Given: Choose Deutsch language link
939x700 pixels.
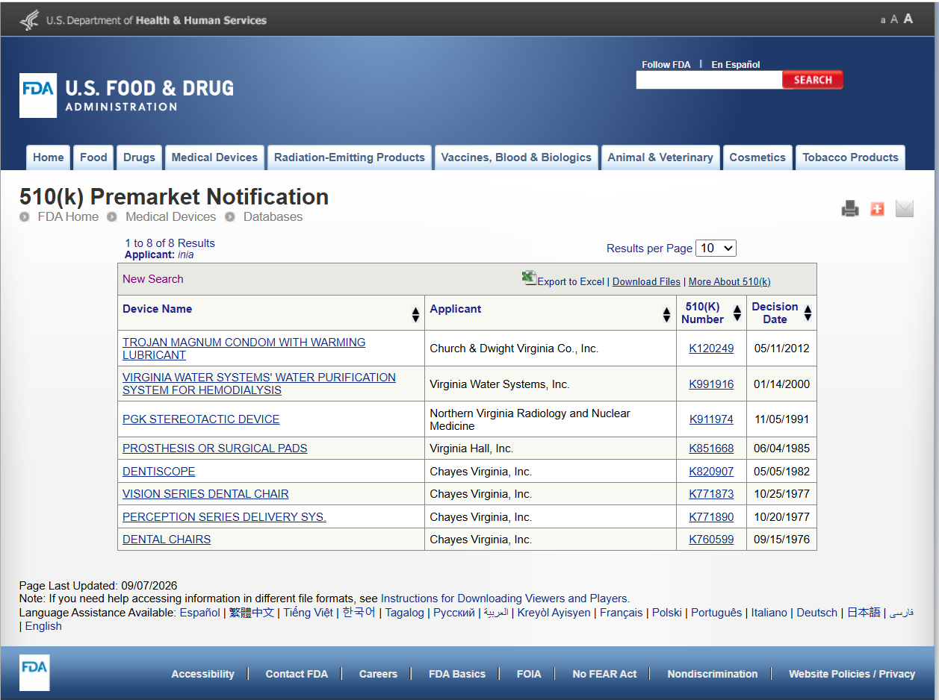Looking at the screenshot, I should pos(817,613).
